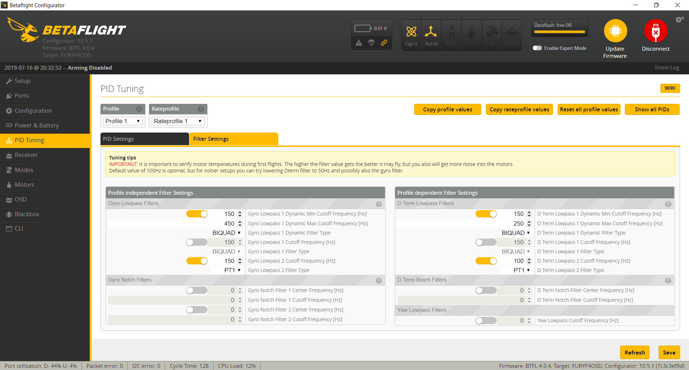Click the help icon in the Rateprofile header
The width and height of the screenshot is (689, 370).
point(201,109)
